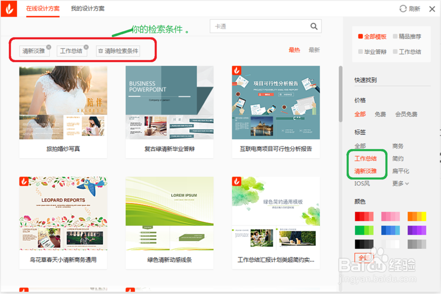
Task: Select the green color swatch
Action: 364,230
